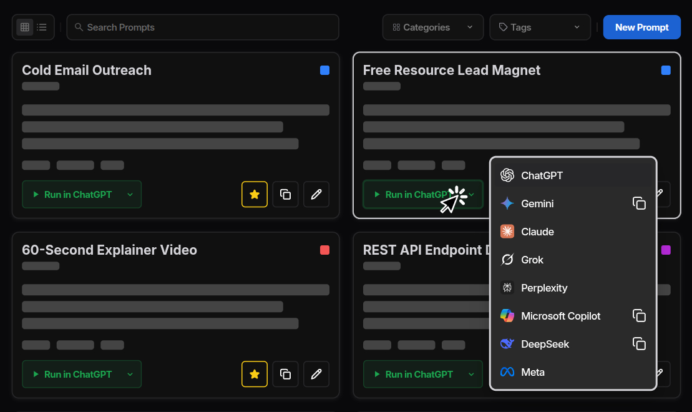Edit the Cold Email Outreach prompt
Screen dimensions: 692x412
pyautogui.click(x=316, y=194)
